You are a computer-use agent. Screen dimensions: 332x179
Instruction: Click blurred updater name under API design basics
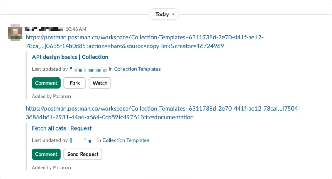pyautogui.click(x=88, y=69)
